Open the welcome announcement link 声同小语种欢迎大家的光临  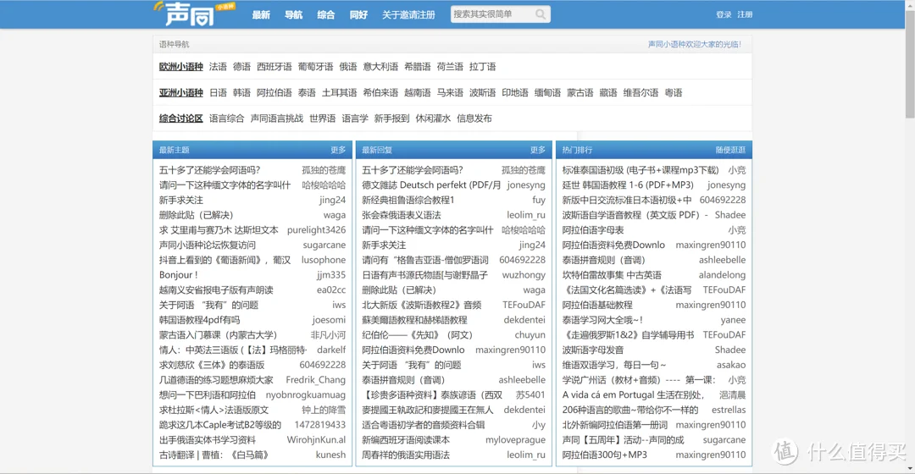tap(695, 44)
